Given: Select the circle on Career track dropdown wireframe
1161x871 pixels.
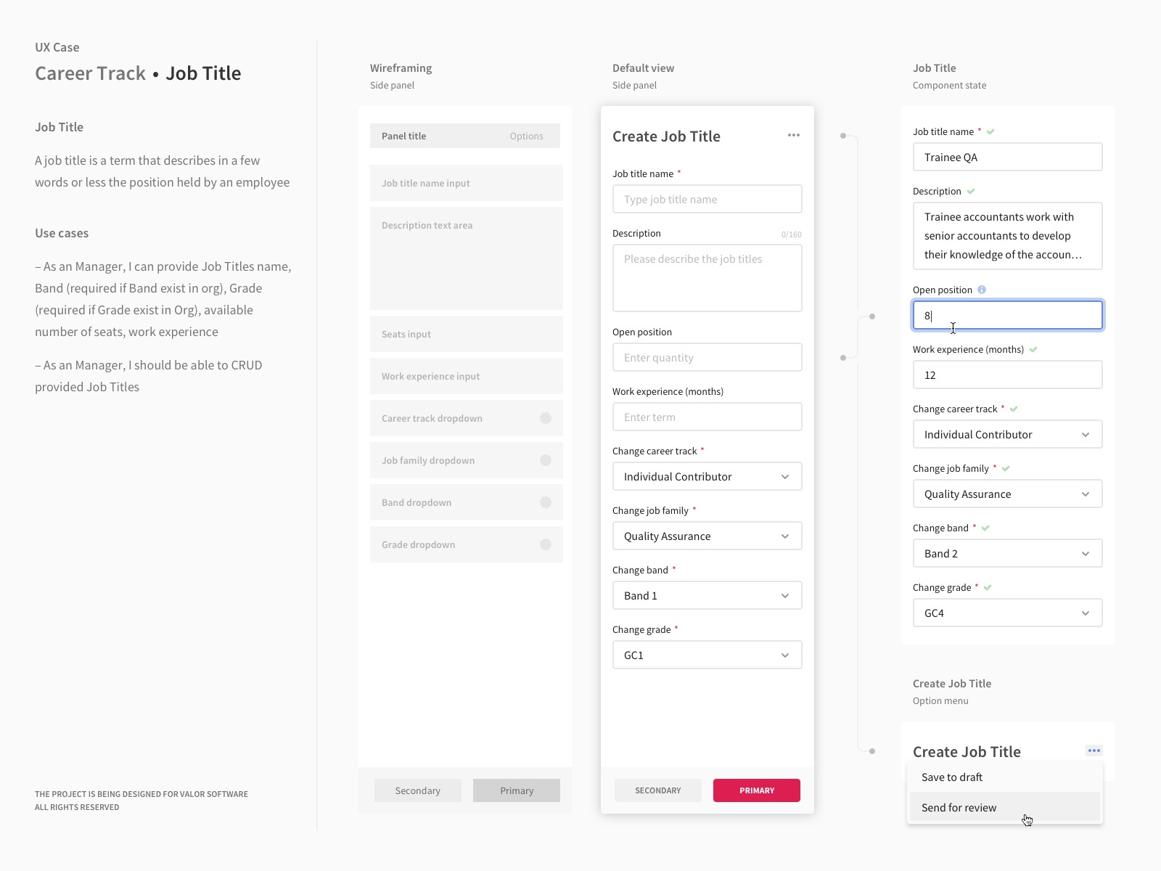Looking at the screenshot, I should click(545, 418).
